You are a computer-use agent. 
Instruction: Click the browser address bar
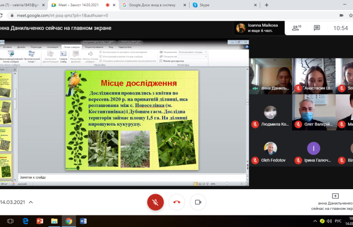(151, 15)
